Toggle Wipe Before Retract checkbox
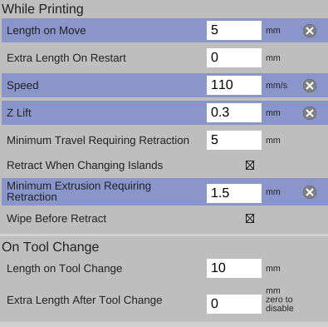 [x=250, y=219]
